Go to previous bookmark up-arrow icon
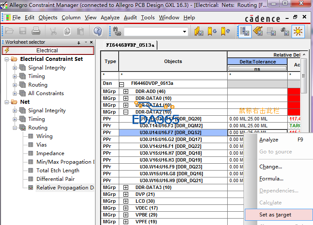Viewport: 313px width, 225px height. point(226,31)
